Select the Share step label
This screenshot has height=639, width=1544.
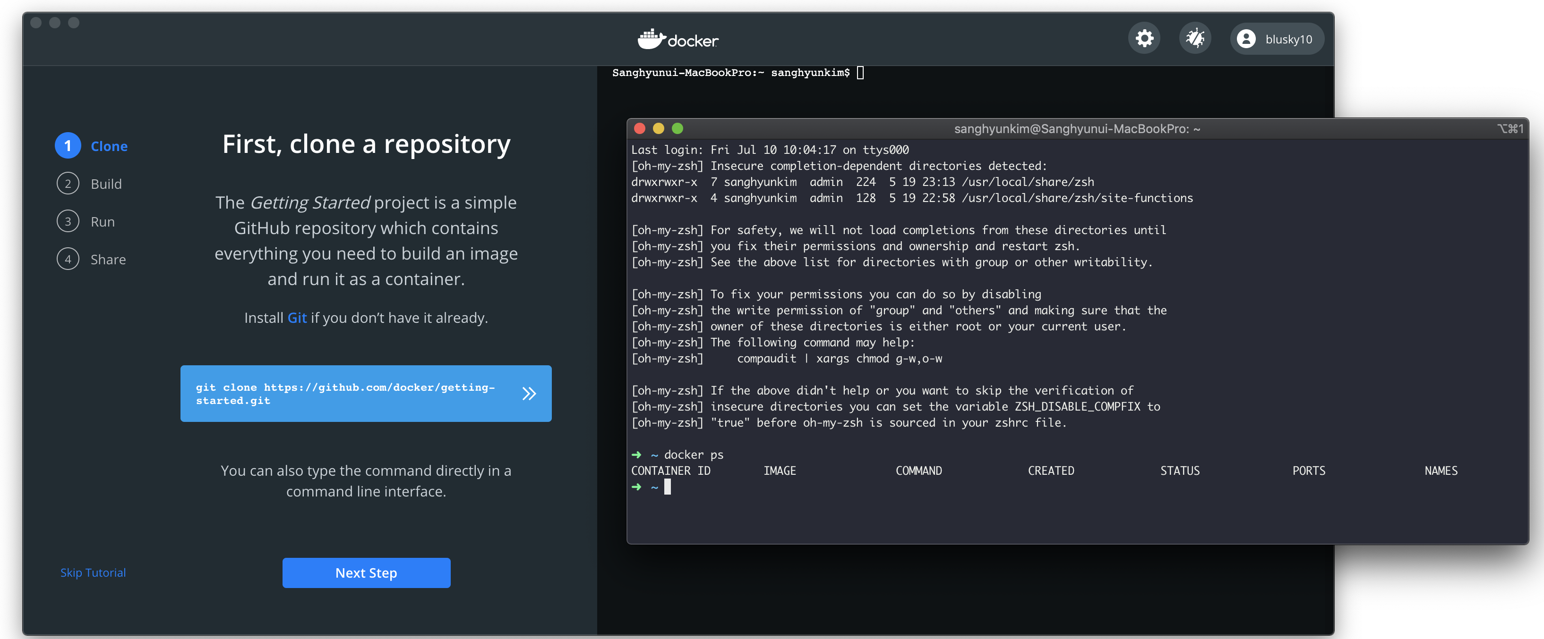(x=108, y=259)
